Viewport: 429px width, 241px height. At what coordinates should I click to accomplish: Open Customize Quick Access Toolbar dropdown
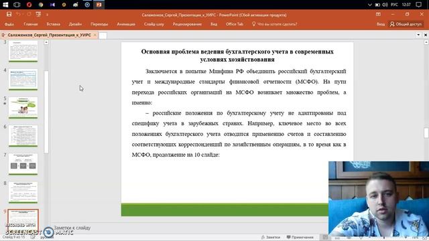click(x=47, y=15)
